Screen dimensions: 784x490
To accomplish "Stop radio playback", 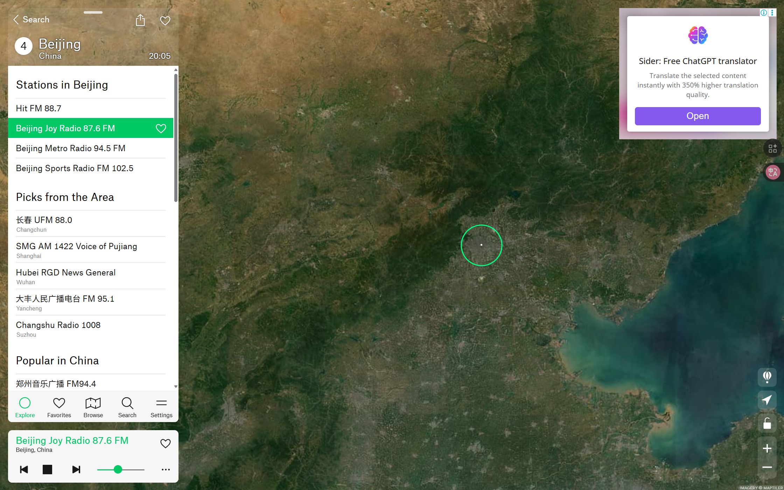I will [x=47, y=469].
